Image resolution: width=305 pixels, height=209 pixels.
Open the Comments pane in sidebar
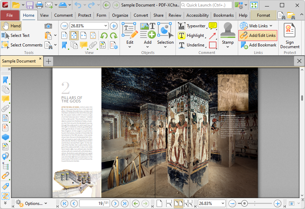coord(5,99)
